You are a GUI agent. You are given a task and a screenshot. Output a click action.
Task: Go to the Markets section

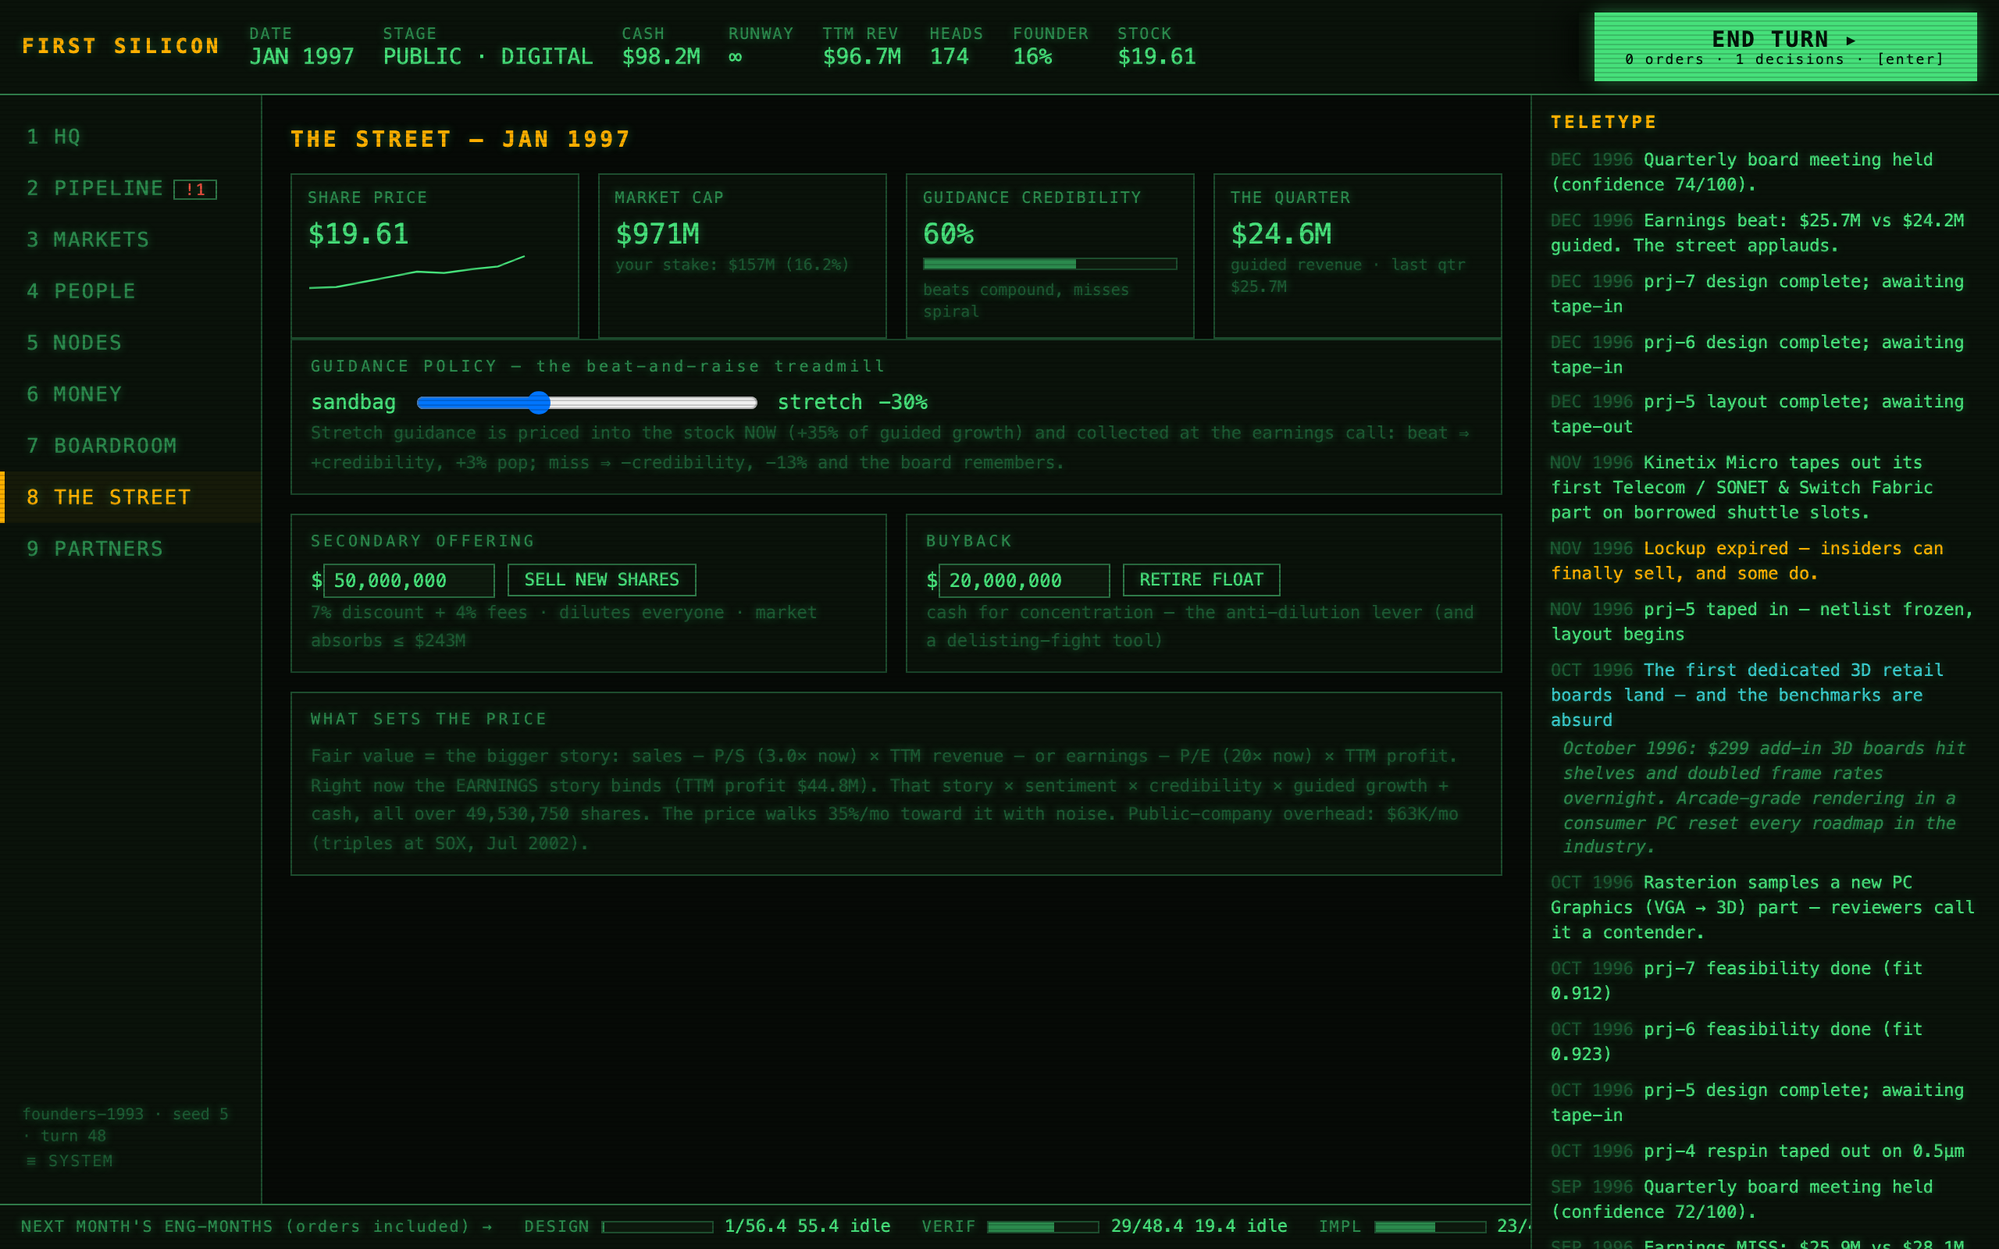click(130, 240)
